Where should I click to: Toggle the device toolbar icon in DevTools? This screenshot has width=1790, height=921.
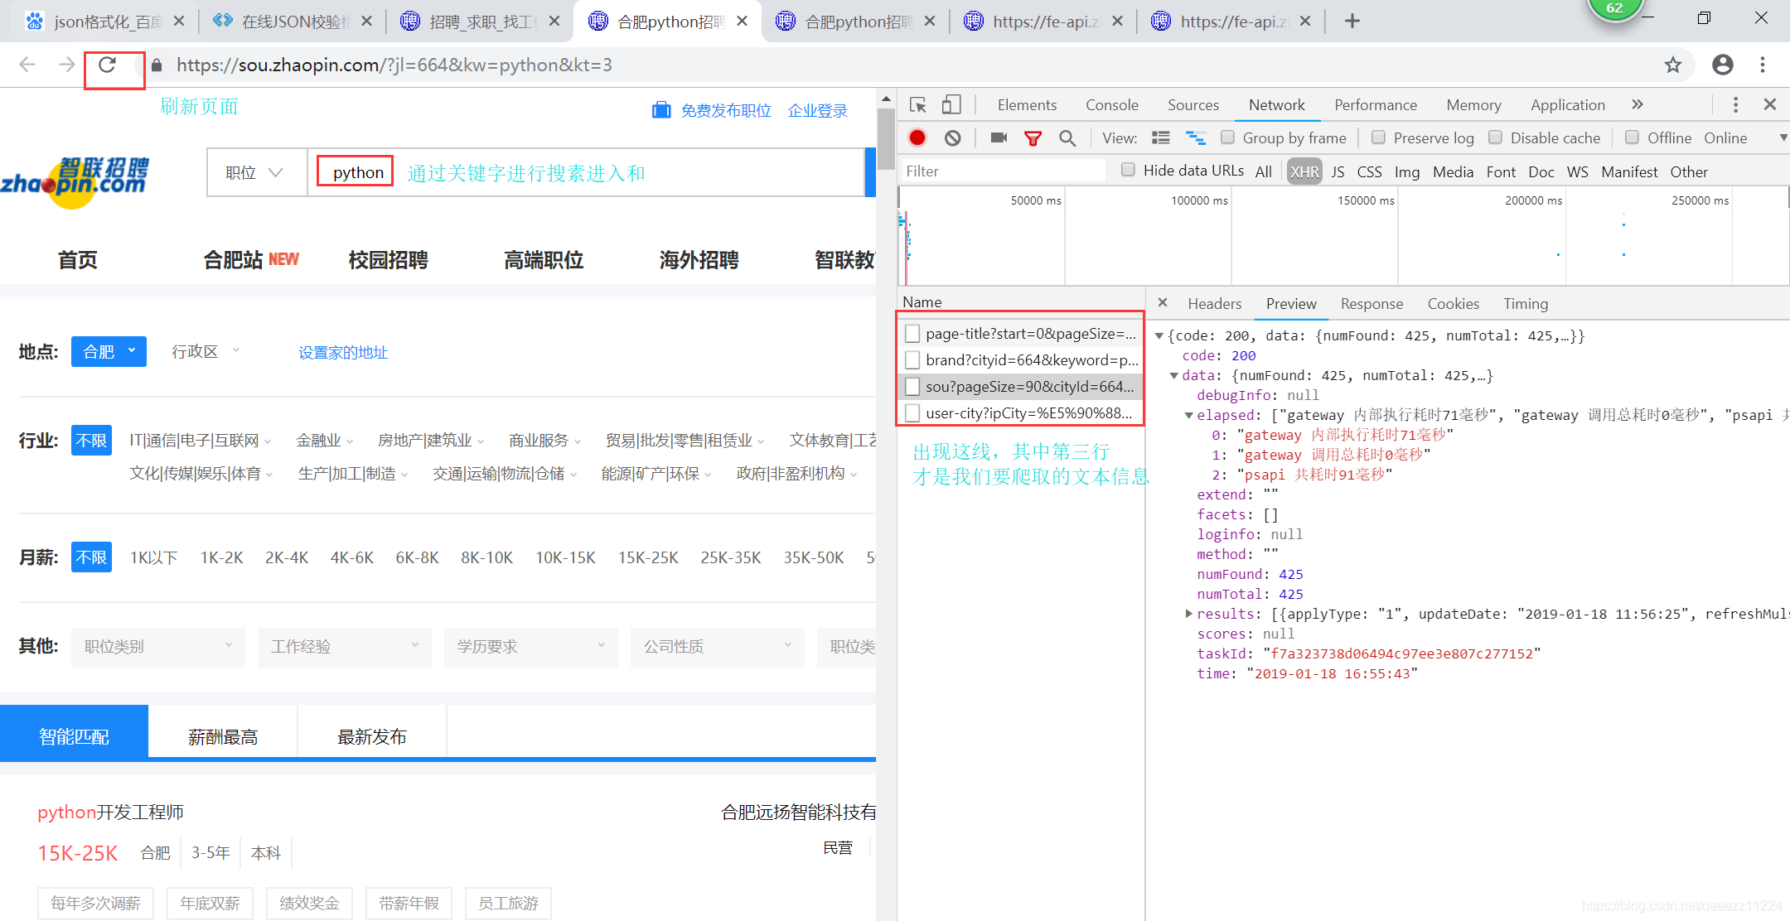[951, 105]
